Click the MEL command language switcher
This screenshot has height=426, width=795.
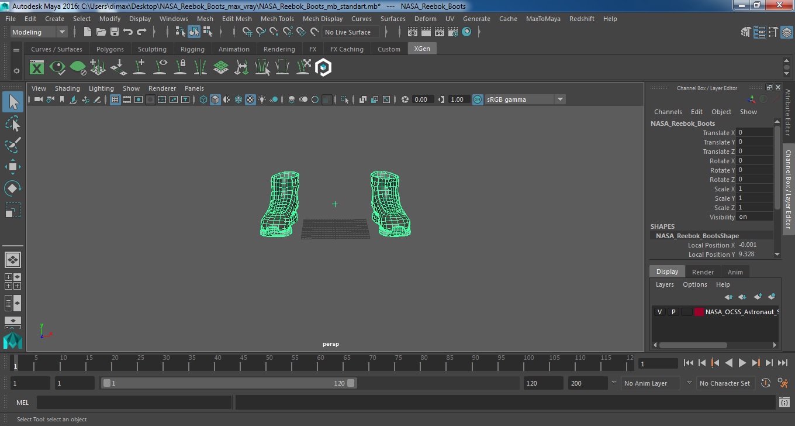[x=23, y=403]
